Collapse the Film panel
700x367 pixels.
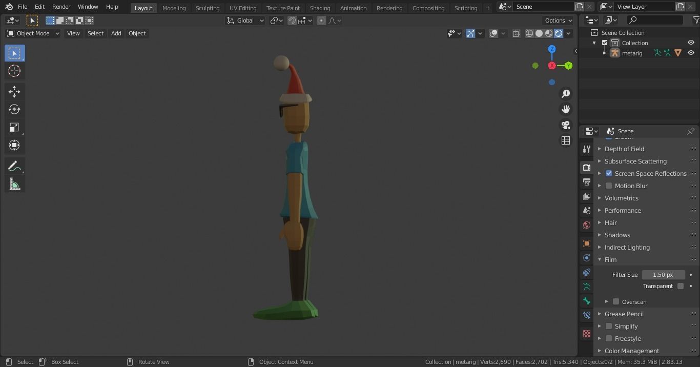[x=600, y=260]
